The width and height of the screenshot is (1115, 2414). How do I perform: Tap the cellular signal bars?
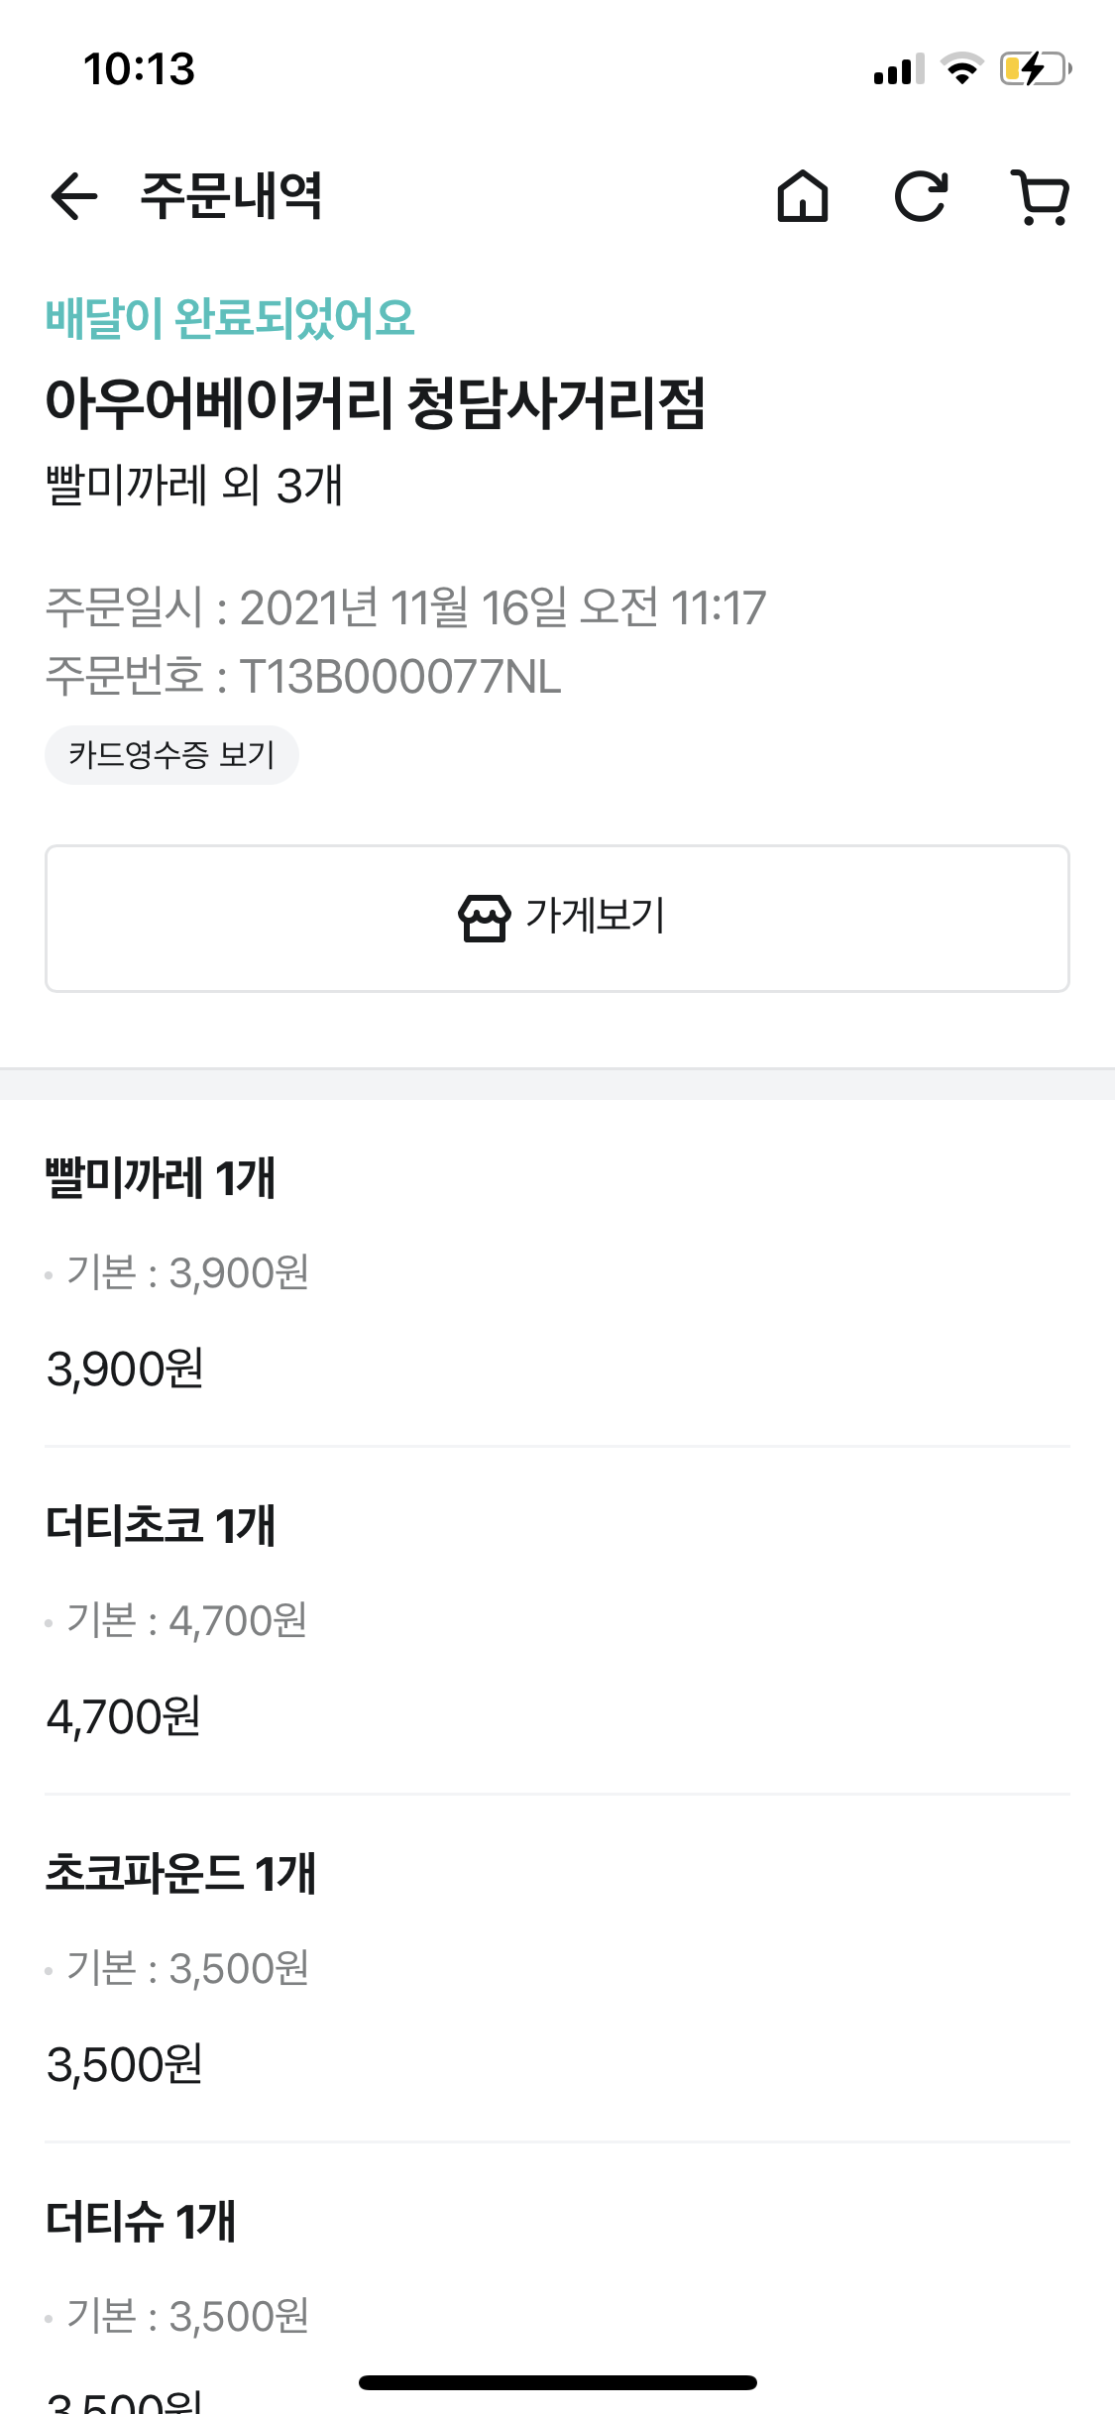(898, 69)
